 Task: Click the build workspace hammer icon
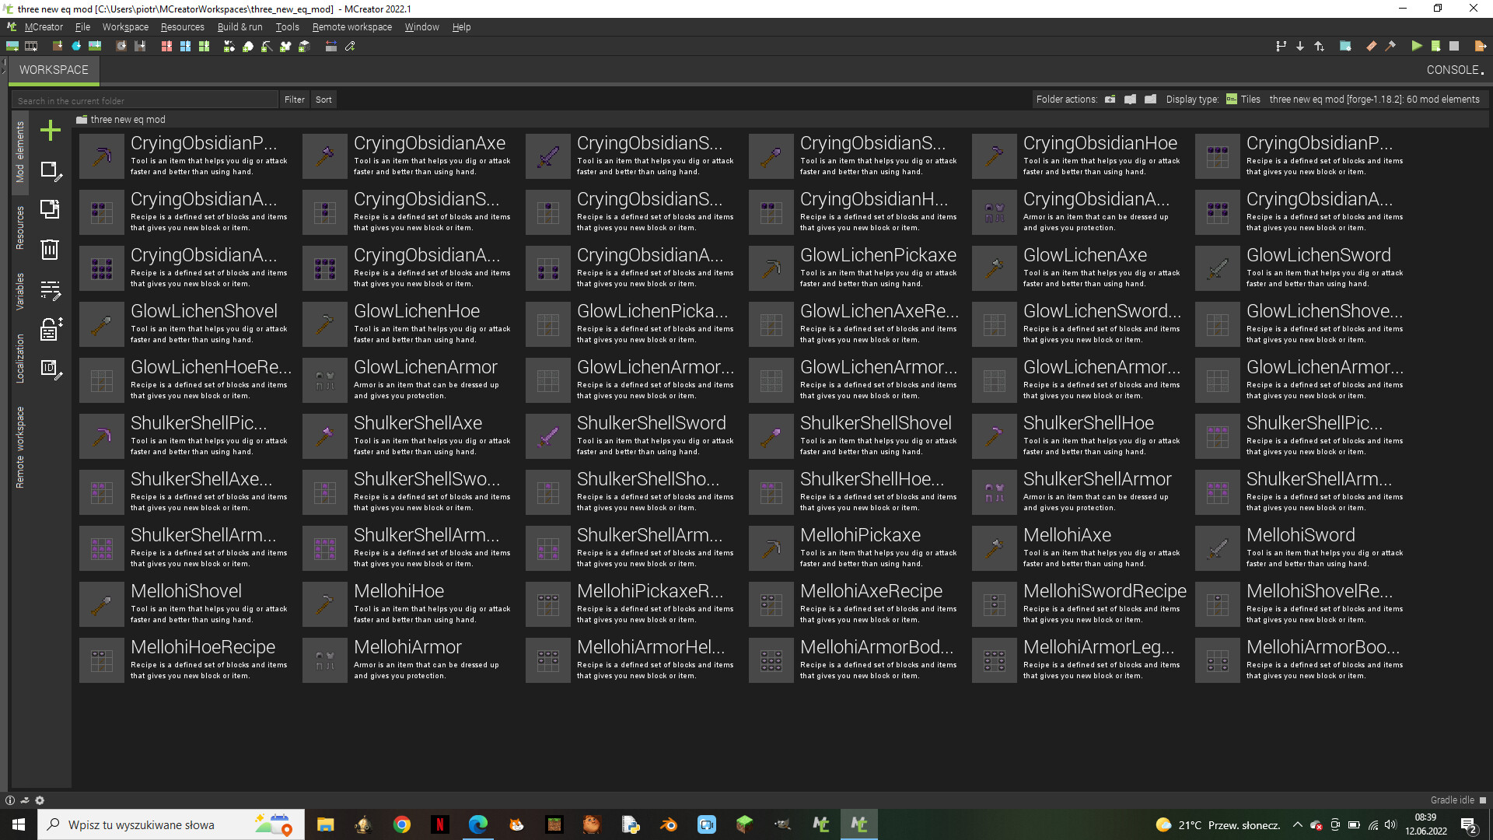click(1390, 46)
